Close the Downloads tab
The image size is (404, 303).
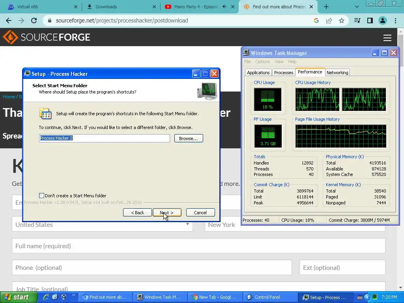(x=154, y=7)
